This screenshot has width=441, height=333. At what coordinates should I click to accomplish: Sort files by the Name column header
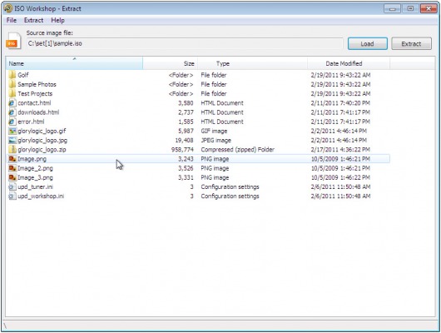click(x=74, y=63)
